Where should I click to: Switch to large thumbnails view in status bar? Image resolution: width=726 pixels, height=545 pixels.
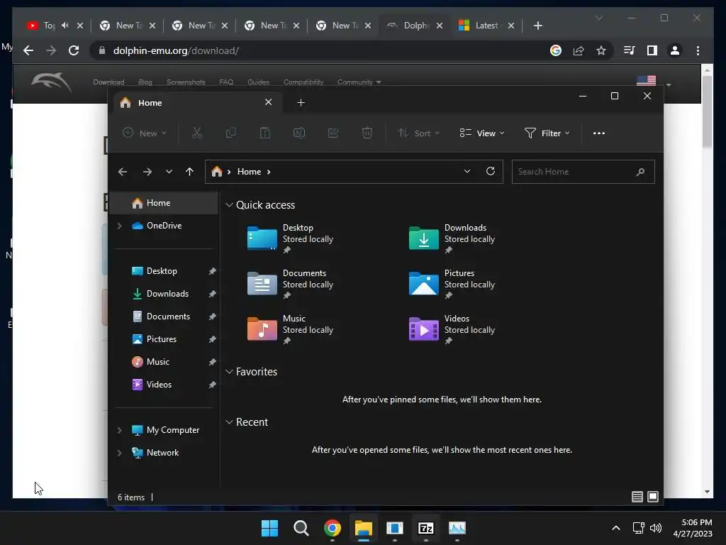point(653,497)
